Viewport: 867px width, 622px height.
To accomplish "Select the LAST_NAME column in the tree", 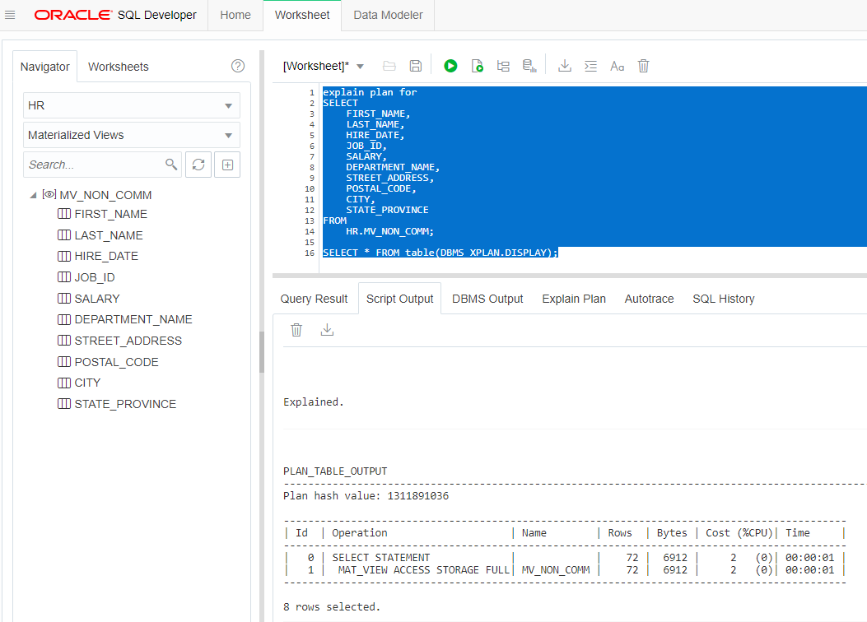I will [109, 235].
